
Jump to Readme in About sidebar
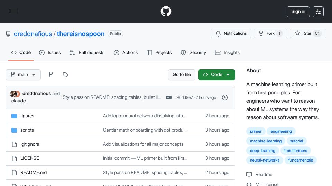(x=259, y=174)
